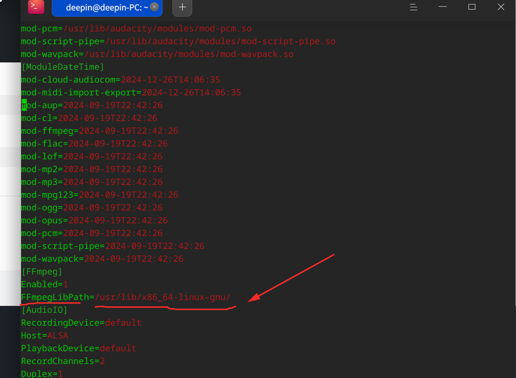Click the Host=ALSA line
This screenshot has height=378, width=516.
click(44, 335)
